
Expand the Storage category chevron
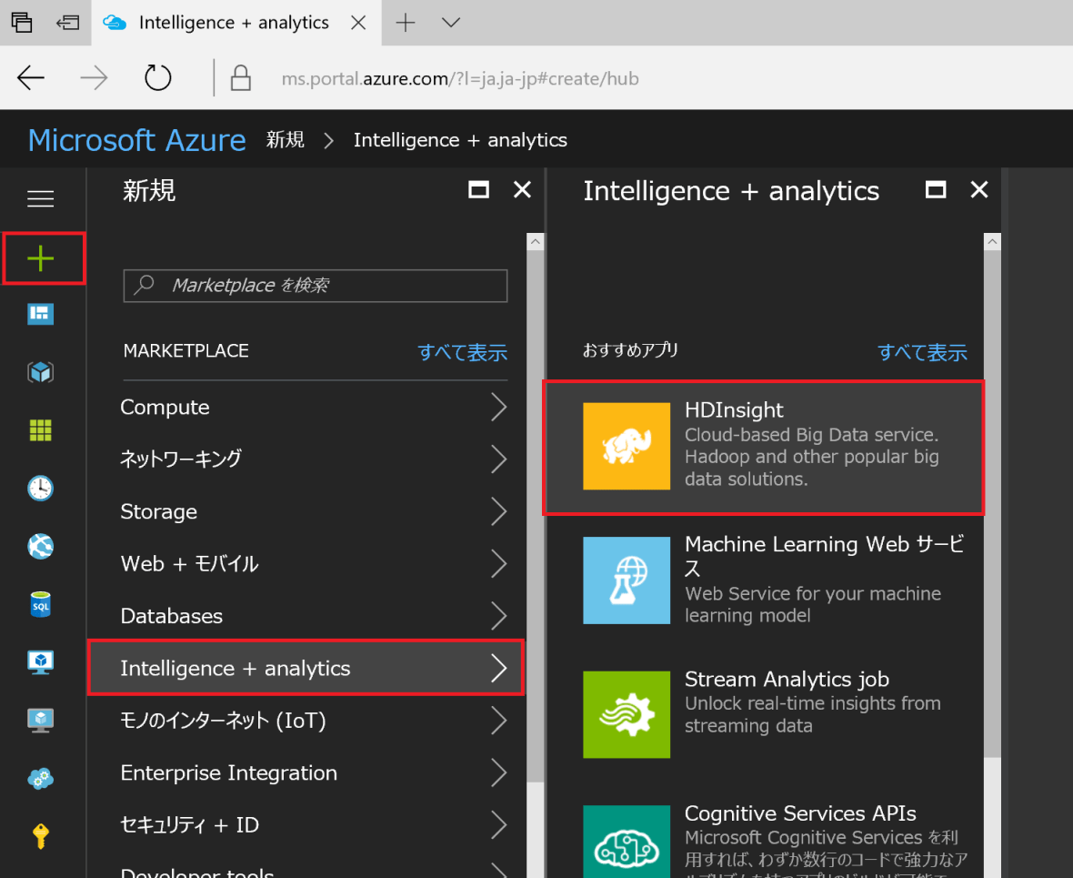[498, 511]
